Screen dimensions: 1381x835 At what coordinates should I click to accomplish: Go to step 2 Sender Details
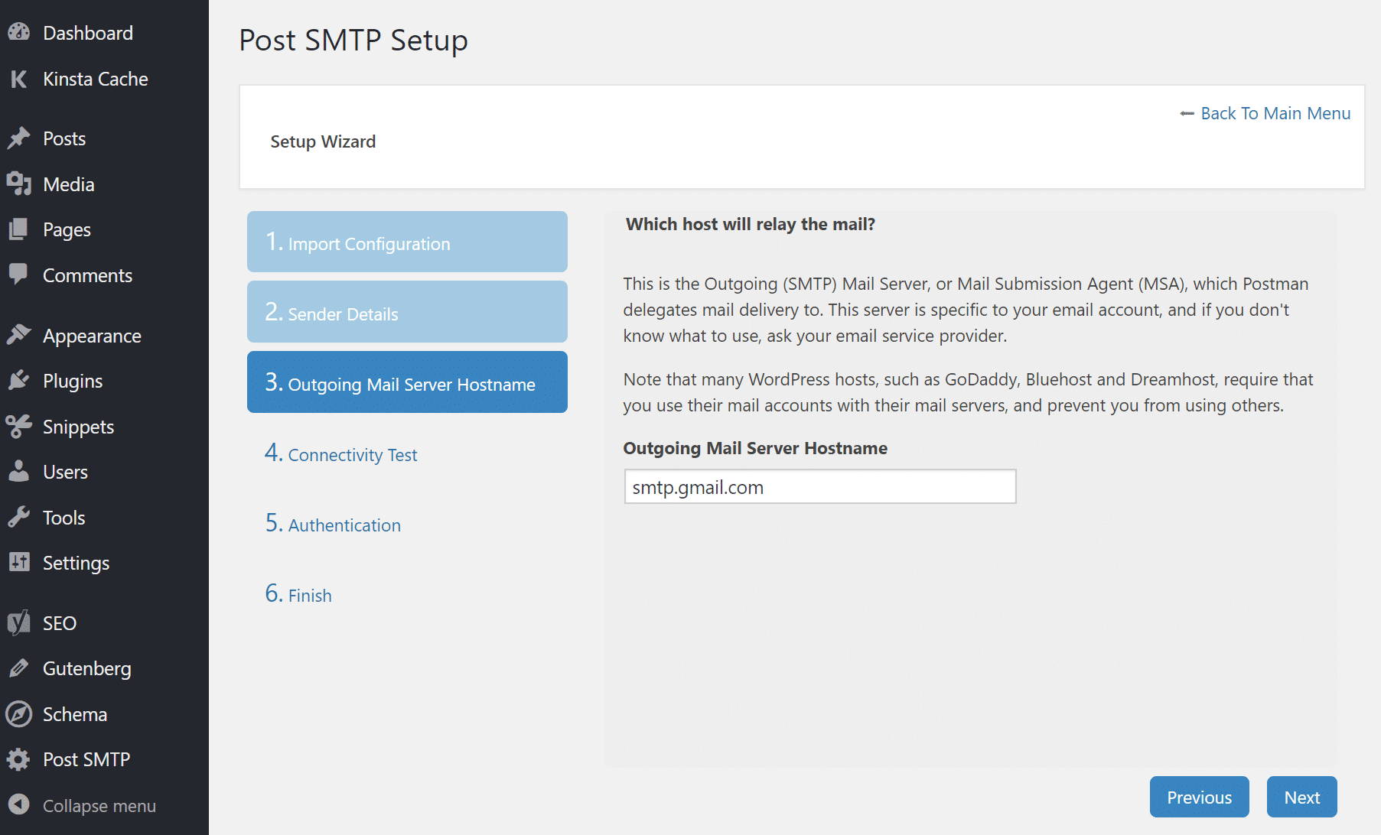(x=407, y=313)
